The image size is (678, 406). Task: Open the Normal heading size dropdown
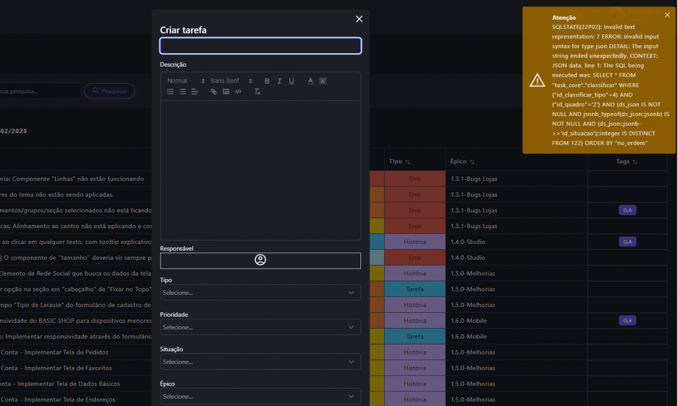tap(185, 81)
